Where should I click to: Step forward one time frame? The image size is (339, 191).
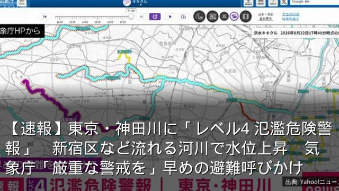click(141, 16)
